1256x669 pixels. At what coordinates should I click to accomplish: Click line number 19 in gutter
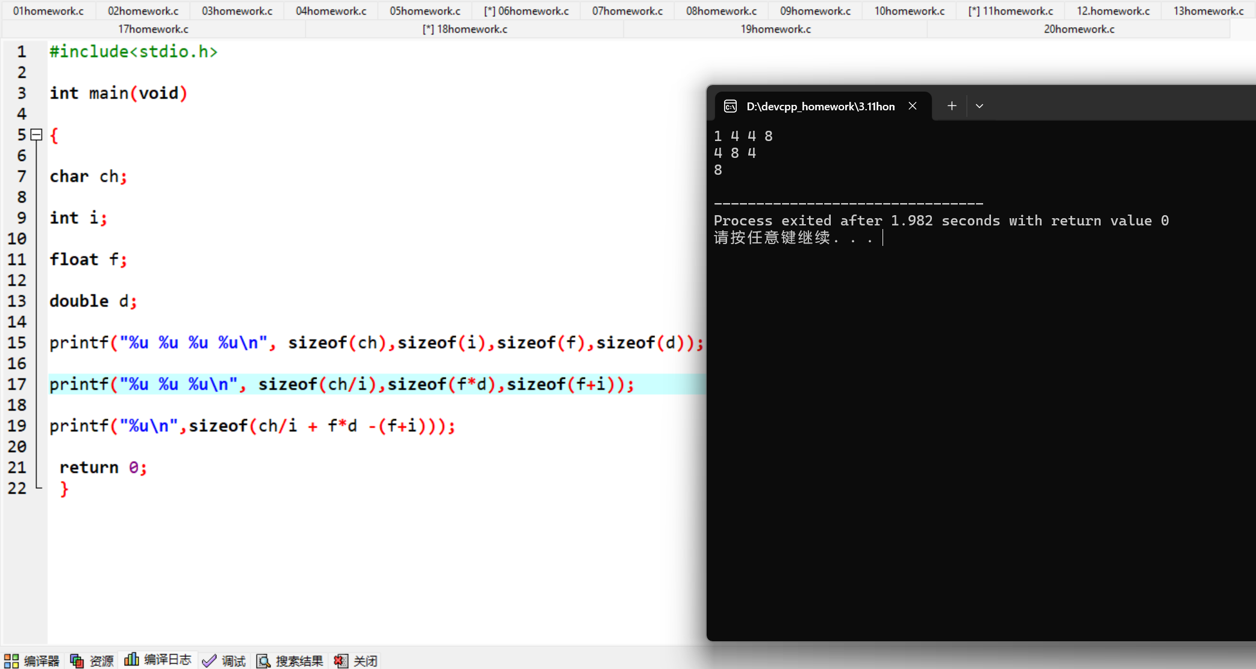17,426
